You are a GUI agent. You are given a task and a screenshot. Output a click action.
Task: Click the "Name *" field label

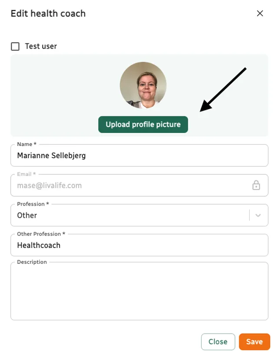tap(26, 144)
